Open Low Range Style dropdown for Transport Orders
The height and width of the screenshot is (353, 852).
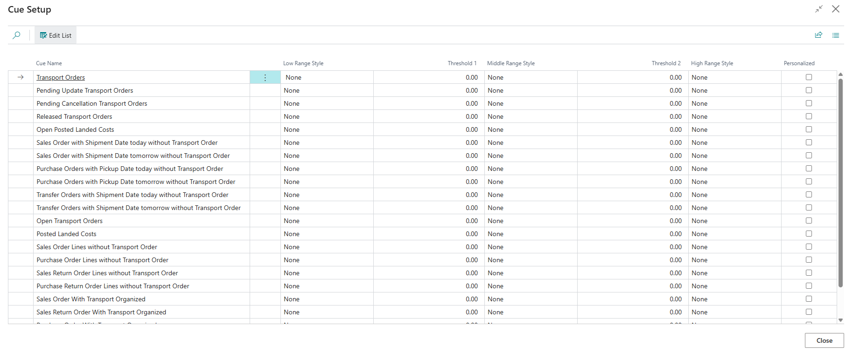327,77
